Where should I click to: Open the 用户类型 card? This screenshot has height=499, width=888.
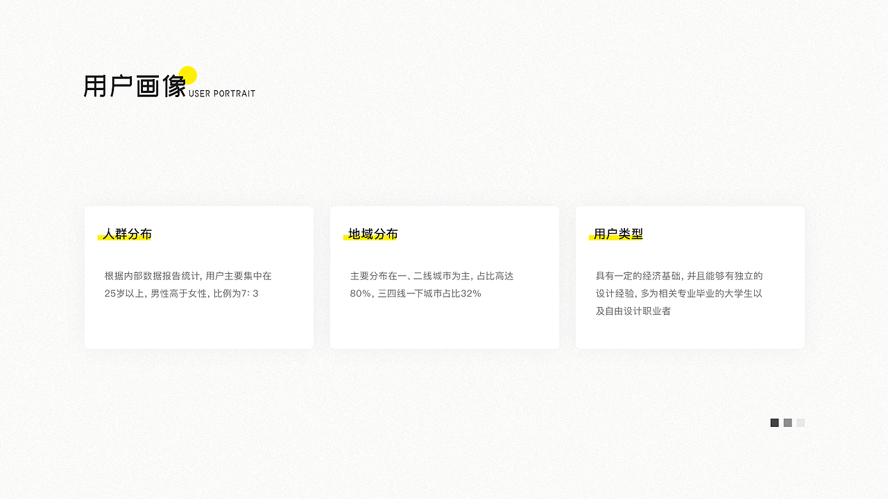click(690, 277)
